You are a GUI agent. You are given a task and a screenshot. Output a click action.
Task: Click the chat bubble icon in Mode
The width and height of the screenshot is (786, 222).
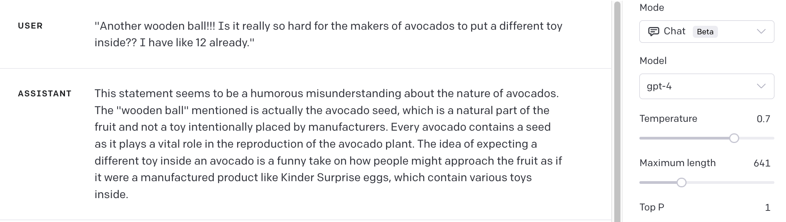pyautogui.click(x=653, y=32)
